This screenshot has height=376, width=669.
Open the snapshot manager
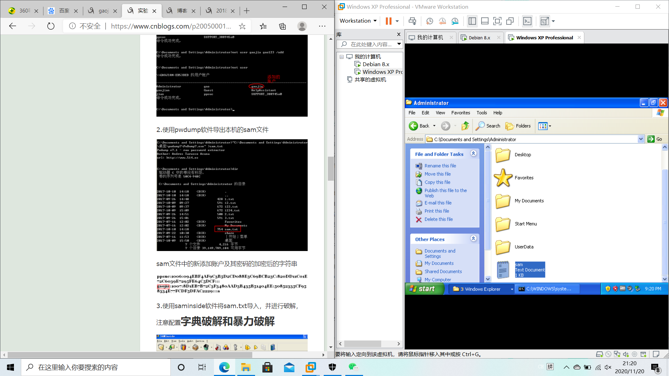coord(455,21)
